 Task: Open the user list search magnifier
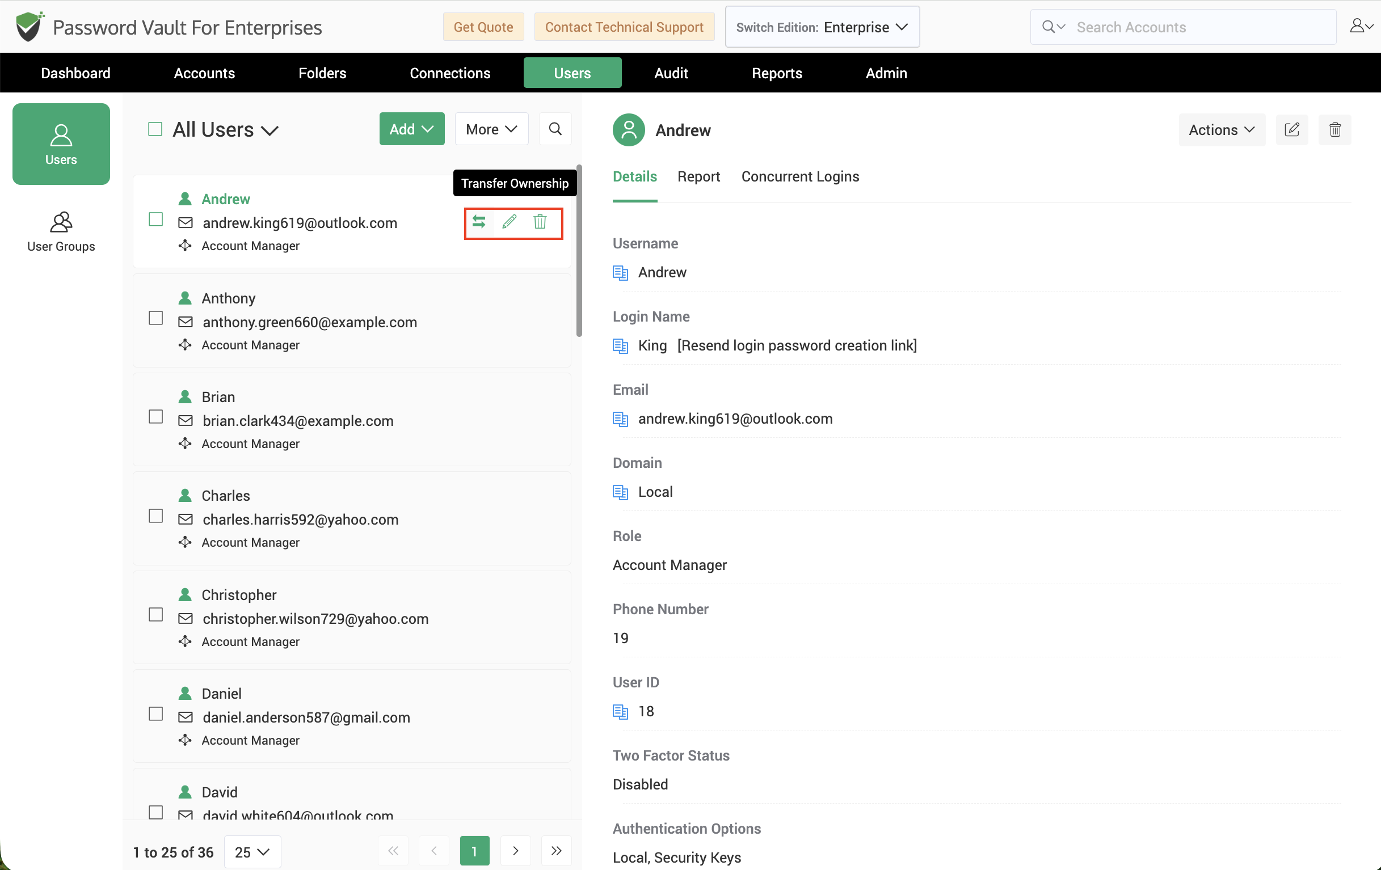click(555, 129)
